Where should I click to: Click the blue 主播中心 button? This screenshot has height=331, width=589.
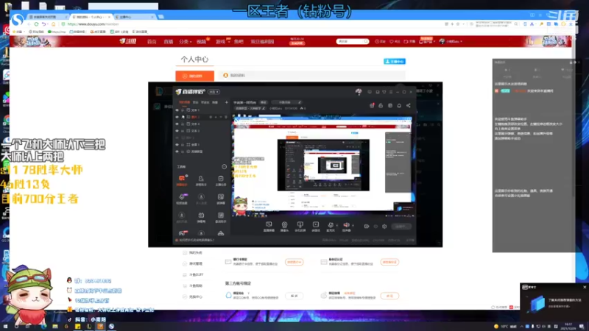coord(395,61)
